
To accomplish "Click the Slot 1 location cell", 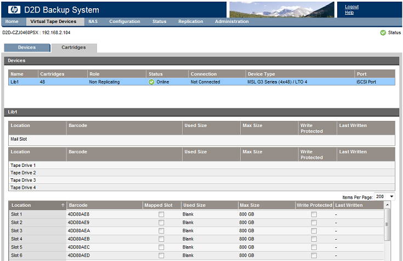I will (37, 214).
